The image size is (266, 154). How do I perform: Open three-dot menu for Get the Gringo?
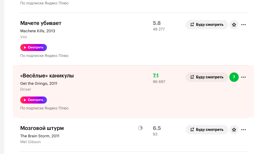[x=243, y=77]
